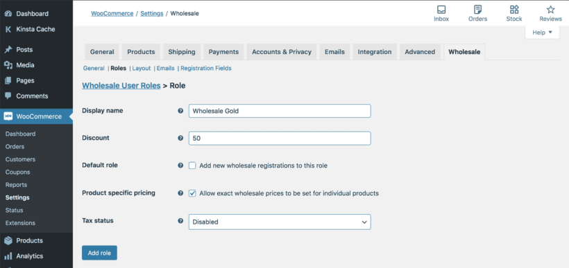
Task: Open the Registration Fields sub-section link
Action: pyautogui.click(x=206, y=68)
